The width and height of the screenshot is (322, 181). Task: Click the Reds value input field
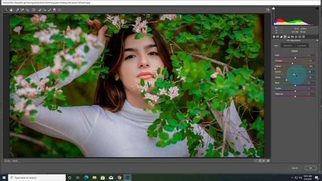pyautogui.click(x=311, y=55)
